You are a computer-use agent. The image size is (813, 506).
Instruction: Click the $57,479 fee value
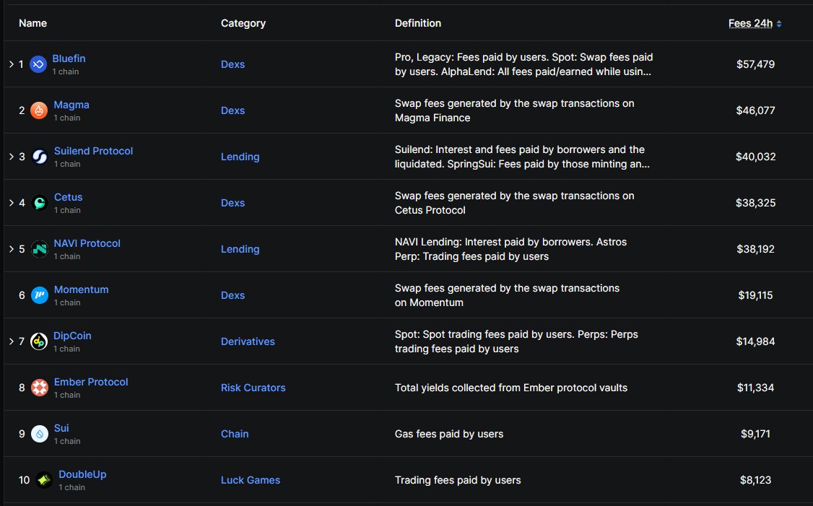coord(755,64)
